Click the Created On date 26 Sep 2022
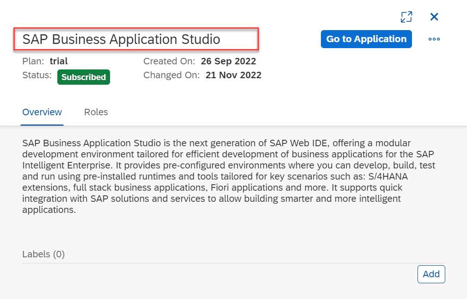467x299 pixels. pyautogui.click(x=228, y=61)
